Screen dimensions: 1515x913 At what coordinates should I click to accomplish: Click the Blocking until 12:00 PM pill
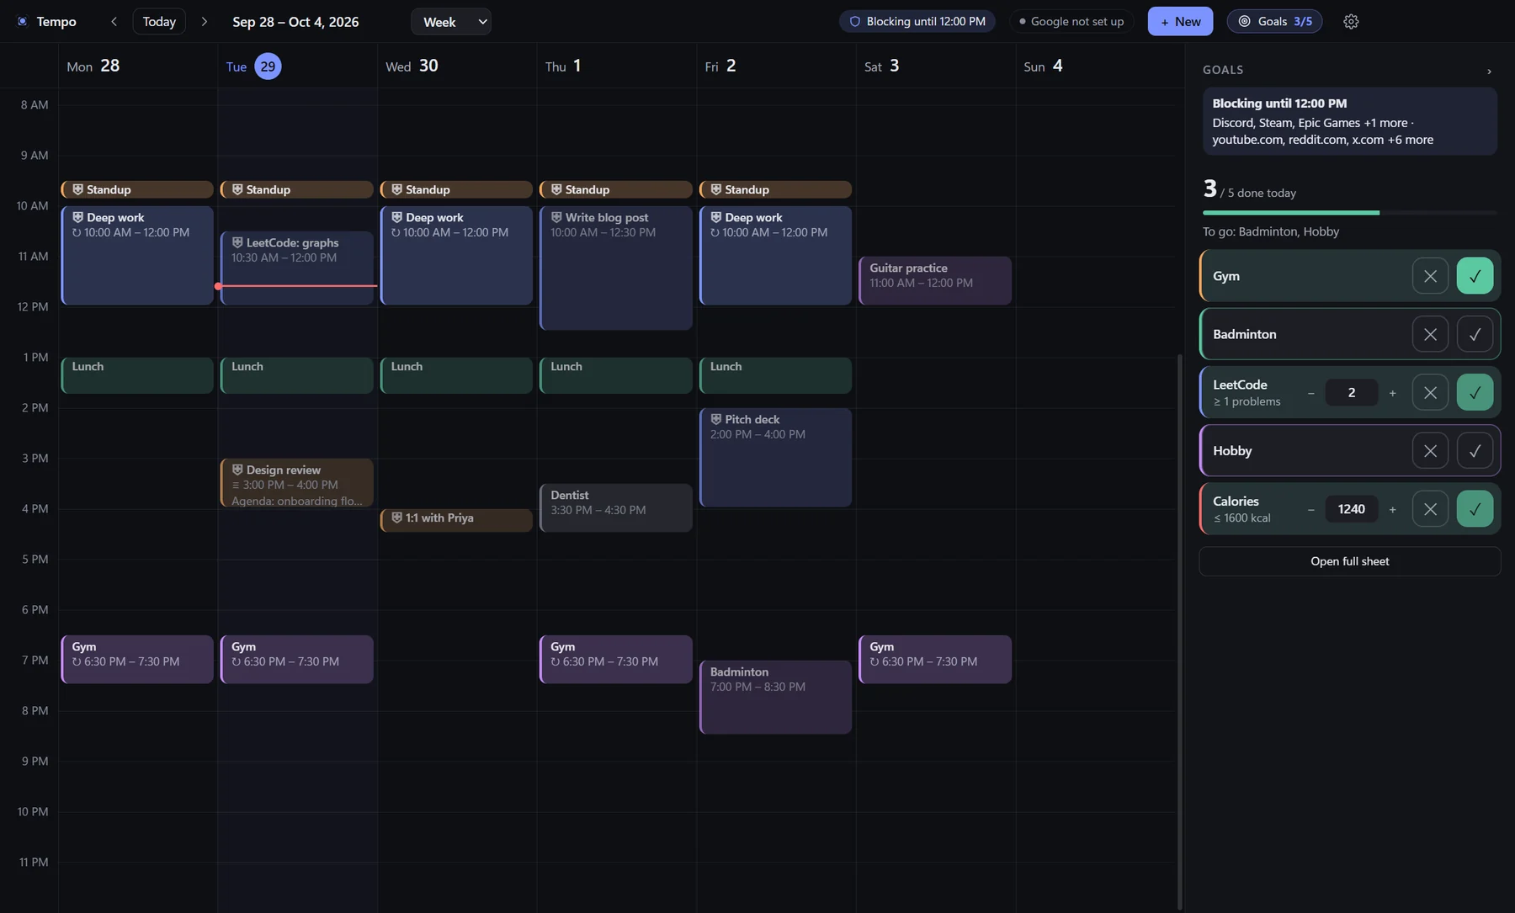(x=917, y=22)
